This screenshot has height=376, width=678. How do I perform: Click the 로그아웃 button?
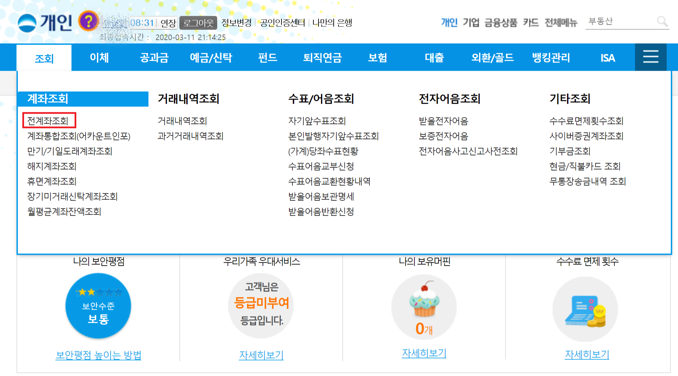[x=198, y=23]
